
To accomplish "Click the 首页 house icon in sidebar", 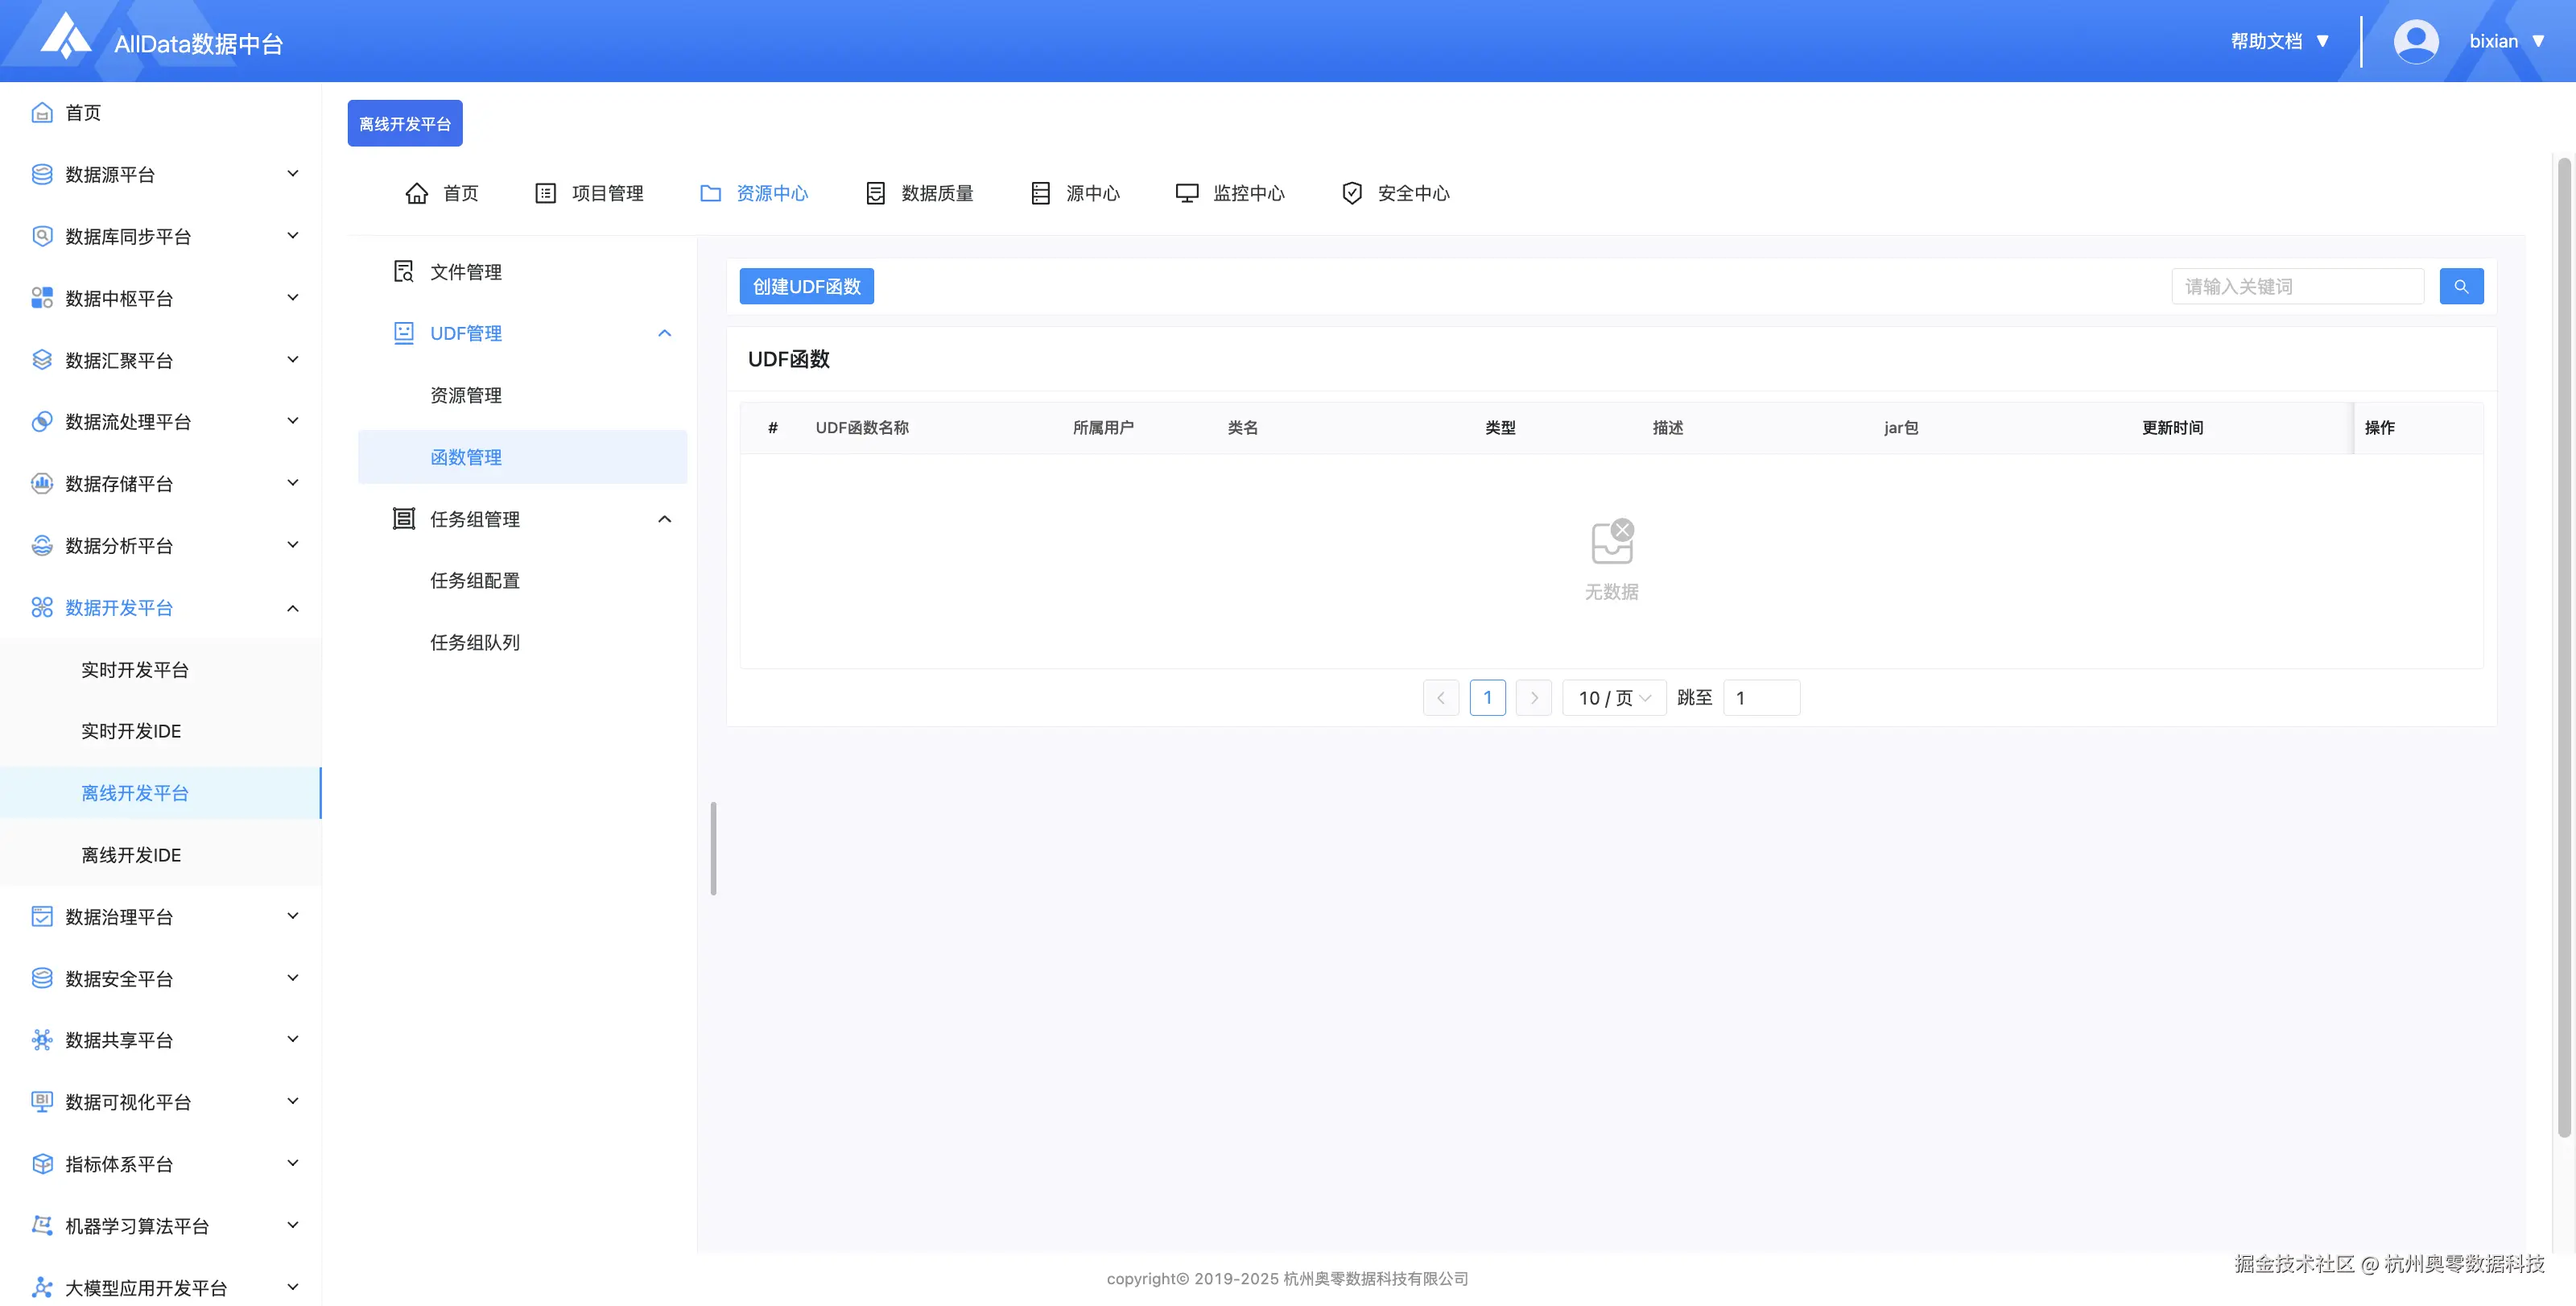I will point(42,112).
